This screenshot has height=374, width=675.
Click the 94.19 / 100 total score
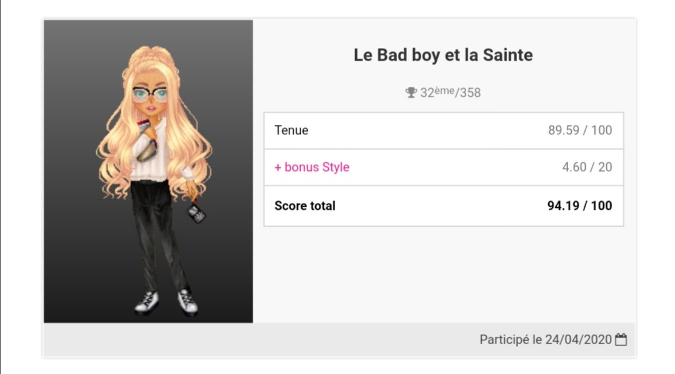point(579,205)
